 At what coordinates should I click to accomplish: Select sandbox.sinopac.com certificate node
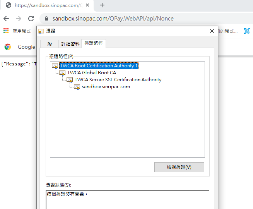tap(106, 87)
